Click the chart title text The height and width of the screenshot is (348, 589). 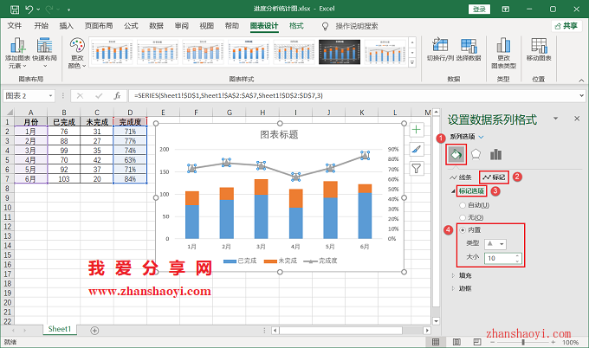pos(279,135)
